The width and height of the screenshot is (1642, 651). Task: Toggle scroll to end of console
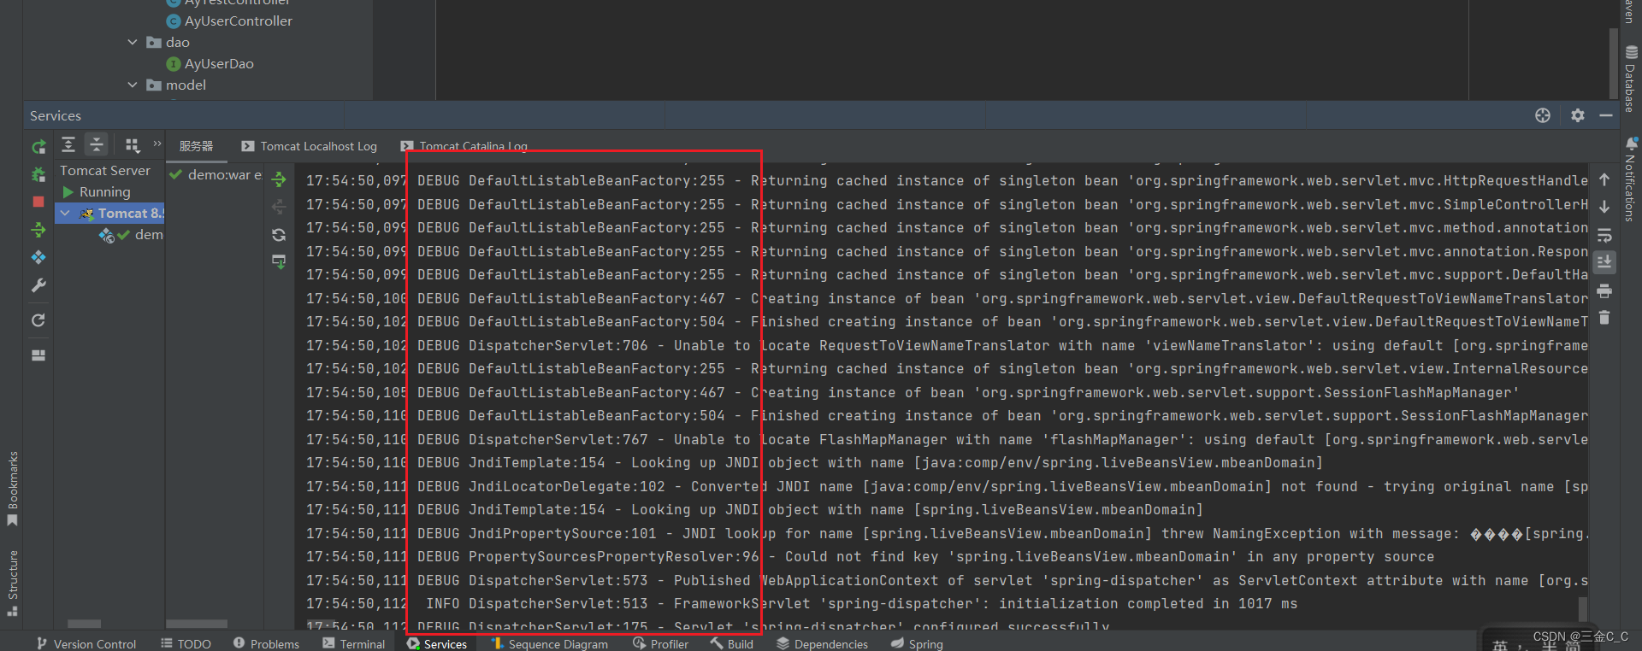(x=1604, y=262)
